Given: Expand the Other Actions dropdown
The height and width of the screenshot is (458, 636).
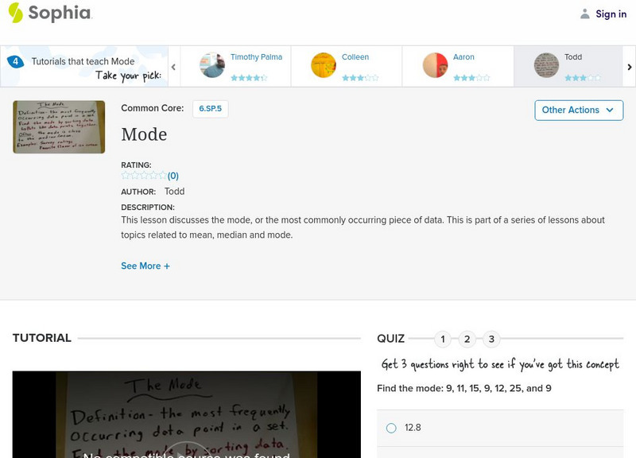Looking at the screenshot, I should [579, 111].
